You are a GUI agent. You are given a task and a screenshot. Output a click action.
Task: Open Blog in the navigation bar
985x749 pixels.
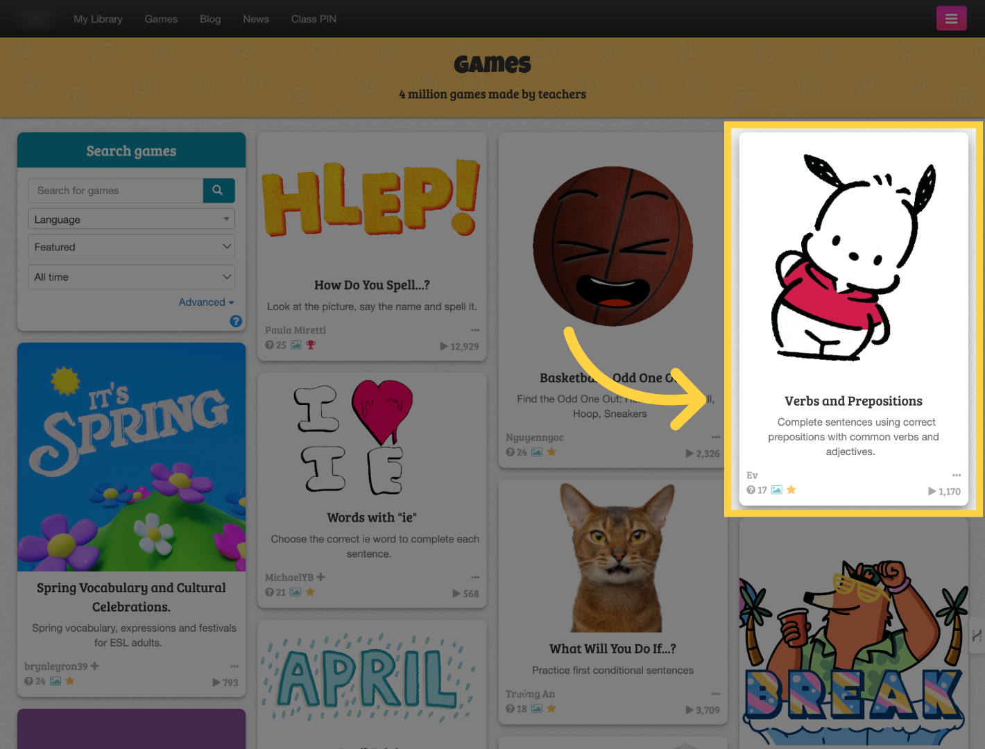(x=210, y=19)
